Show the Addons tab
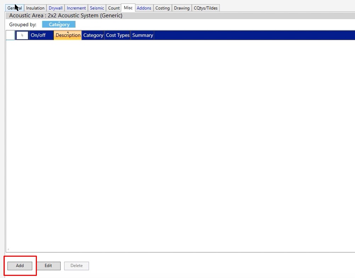 pos(144,8)
